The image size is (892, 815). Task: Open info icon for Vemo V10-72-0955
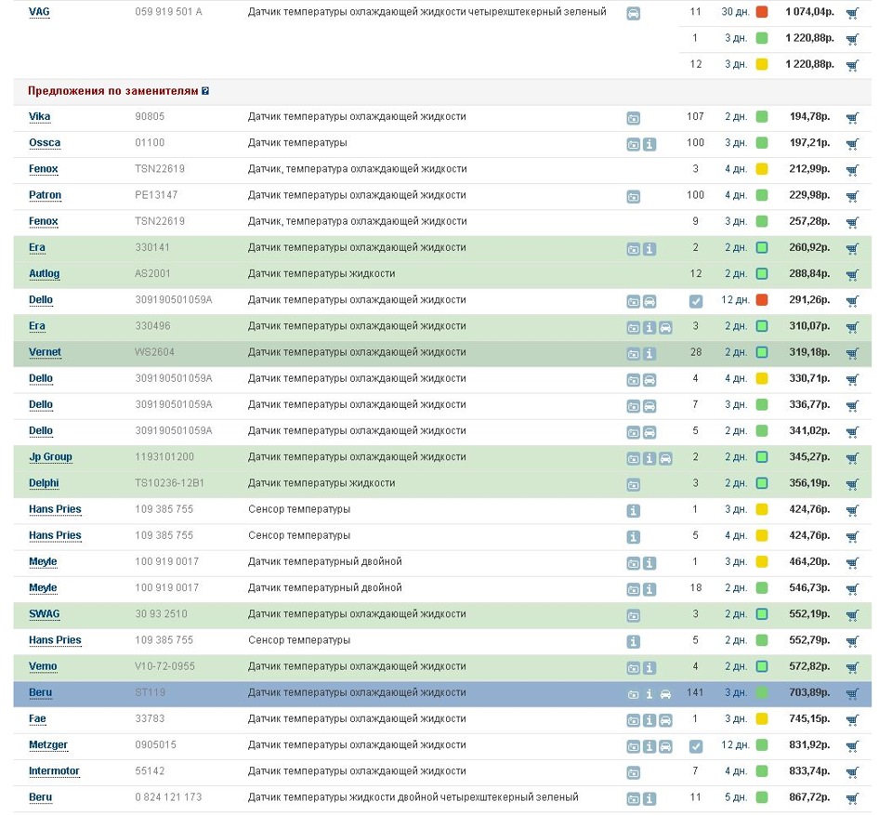649,668
